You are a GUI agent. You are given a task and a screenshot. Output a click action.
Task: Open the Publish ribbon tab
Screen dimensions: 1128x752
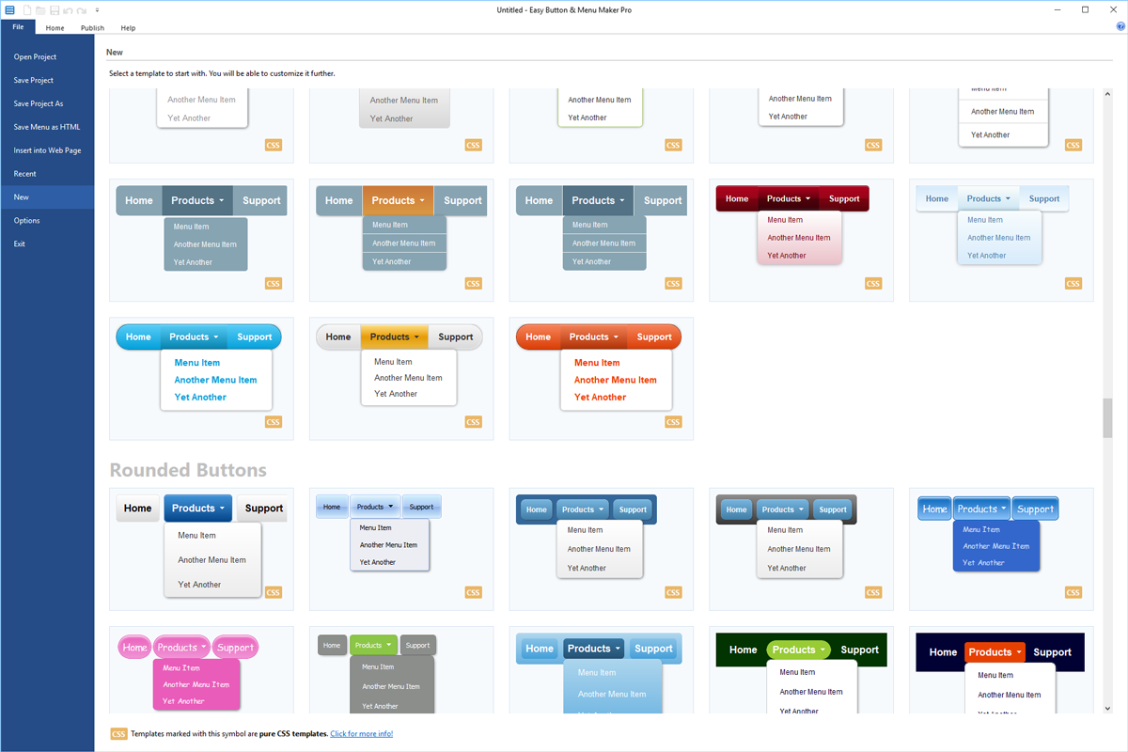(92, 28)
